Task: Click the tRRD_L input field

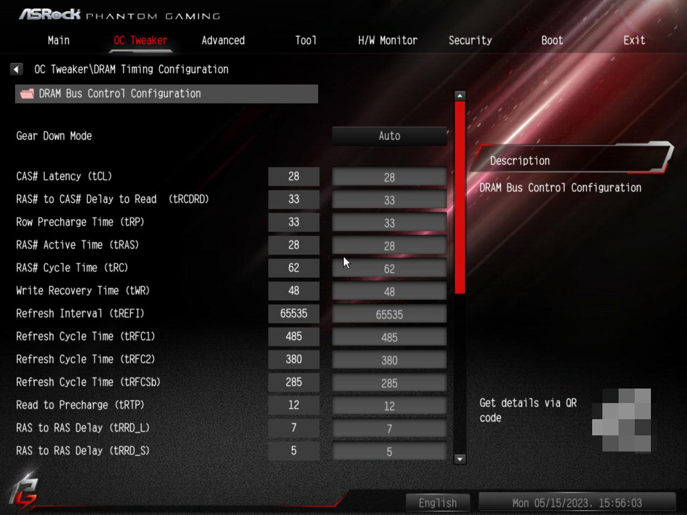Action: point(389,428)
